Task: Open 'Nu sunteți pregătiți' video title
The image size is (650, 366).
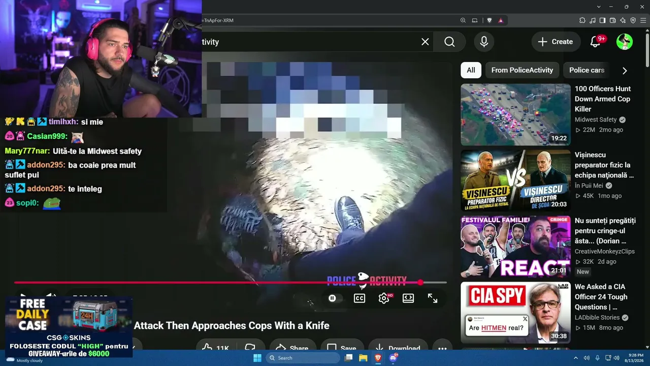Action: click(x=605, y=231)
